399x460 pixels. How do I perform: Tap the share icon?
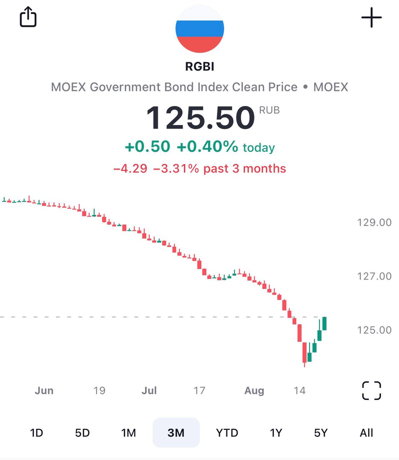[28, 17]
